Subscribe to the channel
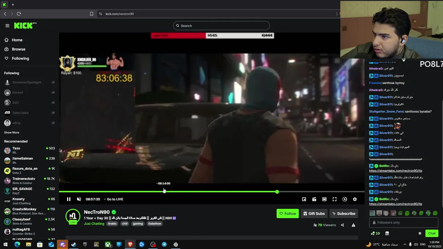 tap(344, 213)
